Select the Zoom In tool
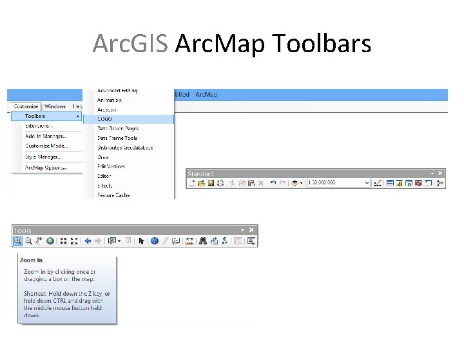 coord(17,241)
